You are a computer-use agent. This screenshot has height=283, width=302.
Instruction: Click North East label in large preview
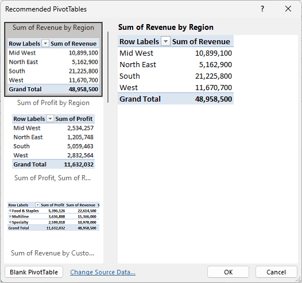coord(138,65)
